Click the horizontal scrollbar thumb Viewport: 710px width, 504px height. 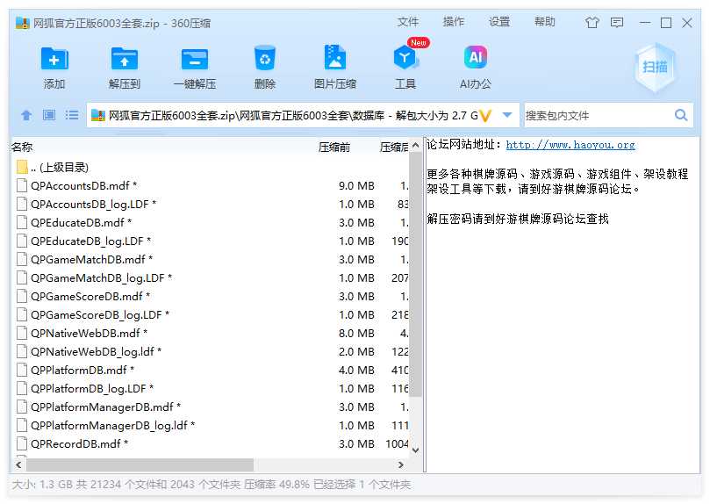[140, 464]
